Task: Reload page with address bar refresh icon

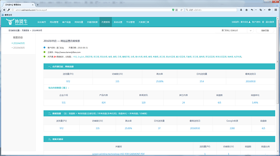Action: (182, 9)
